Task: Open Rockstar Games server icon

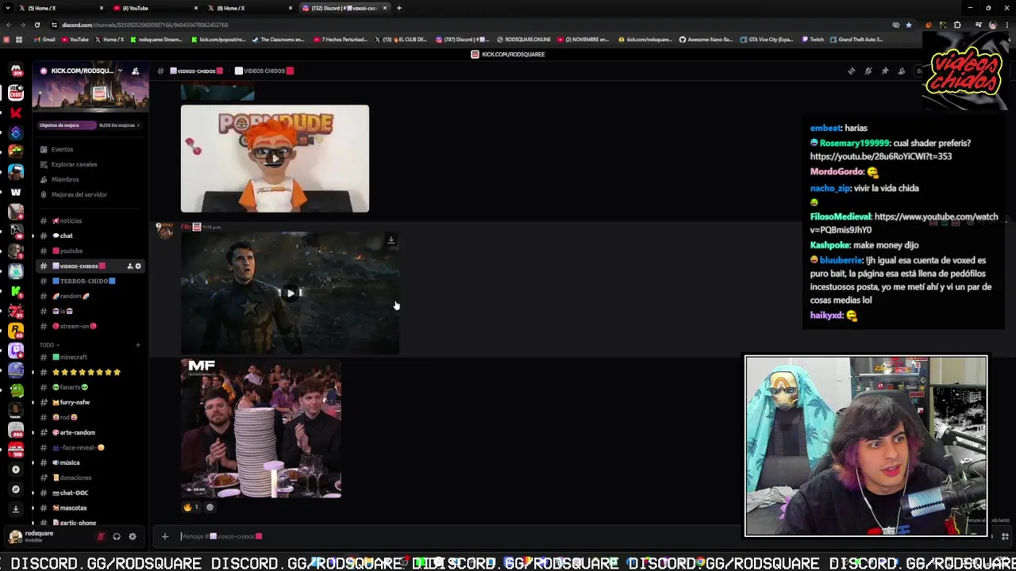Action: (x=15, y=330)
